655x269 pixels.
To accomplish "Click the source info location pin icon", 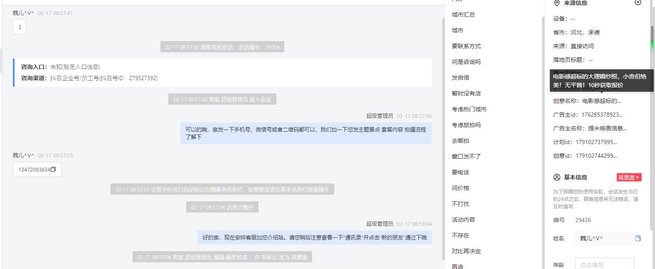I will 557,3.
